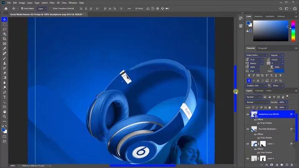Open the Image menu

point(22,3)
